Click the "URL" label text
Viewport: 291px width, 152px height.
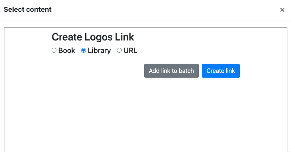[130, 50]
